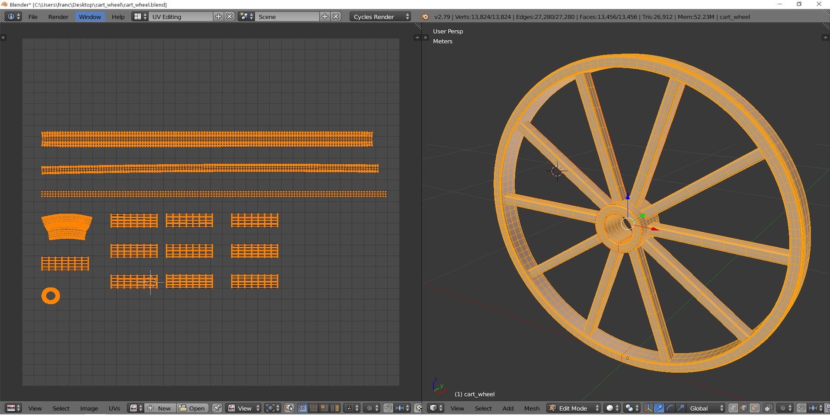Open the UV editor Image menu

click(89, 408)
